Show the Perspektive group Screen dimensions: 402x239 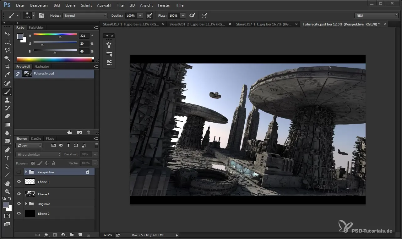click(19, 172)
